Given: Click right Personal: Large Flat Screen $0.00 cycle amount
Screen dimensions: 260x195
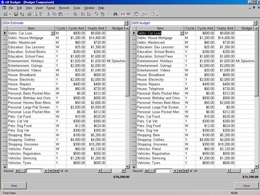Looking at the screenshot, I should pyautogui.click(x=205, y=107).
